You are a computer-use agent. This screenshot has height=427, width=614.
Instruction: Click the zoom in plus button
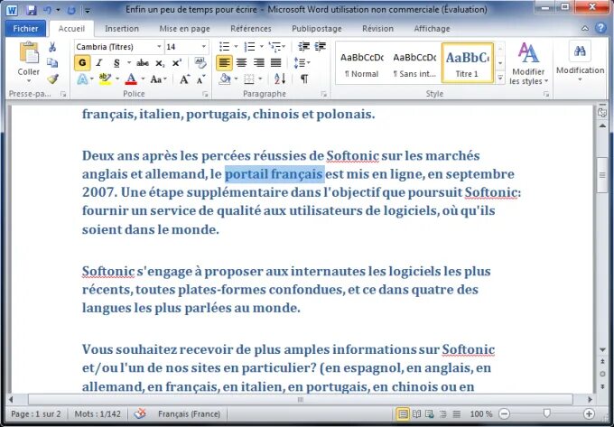589,413
